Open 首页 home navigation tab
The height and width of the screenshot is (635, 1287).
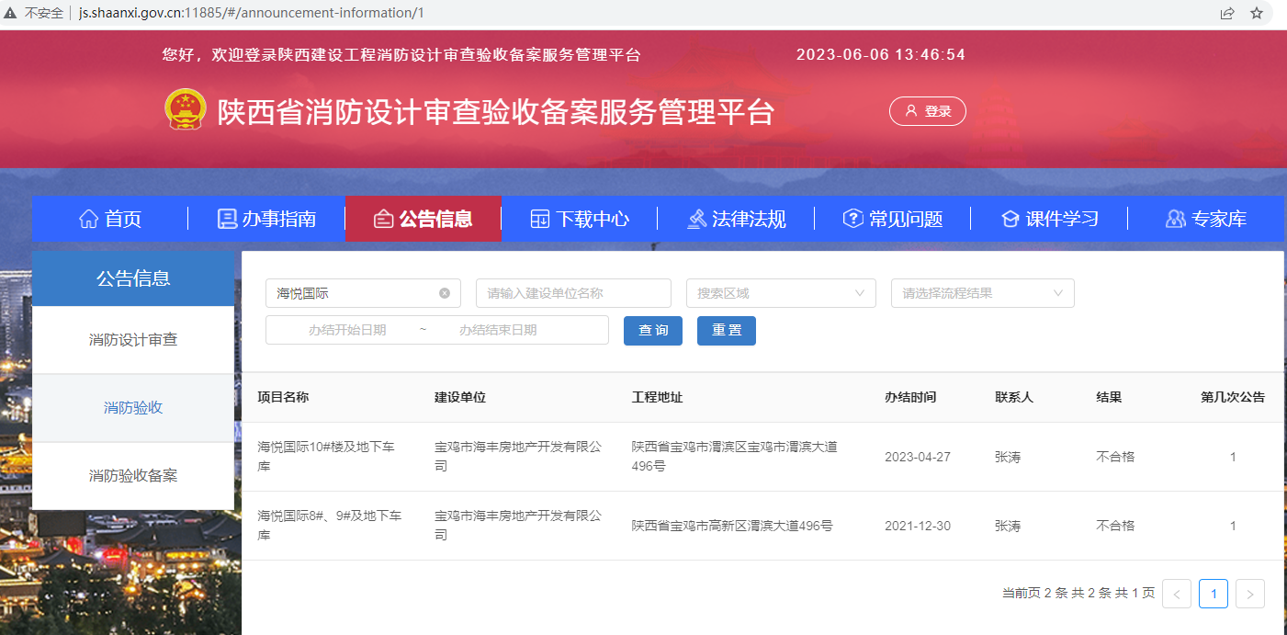[x=110, y=219]
